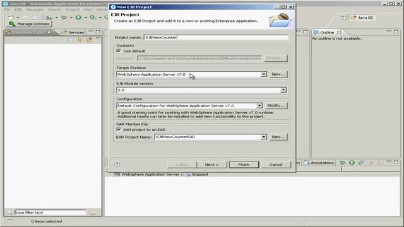Viewport: 404px width, 227px height.
Task: Click the help question mark icon
Action: (x=117, y=165)
